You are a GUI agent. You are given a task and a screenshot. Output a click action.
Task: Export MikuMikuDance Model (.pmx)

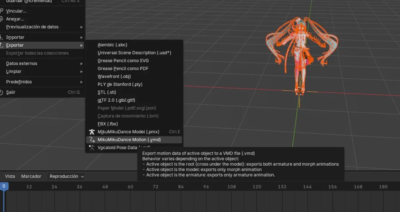(x=134, y=132)
